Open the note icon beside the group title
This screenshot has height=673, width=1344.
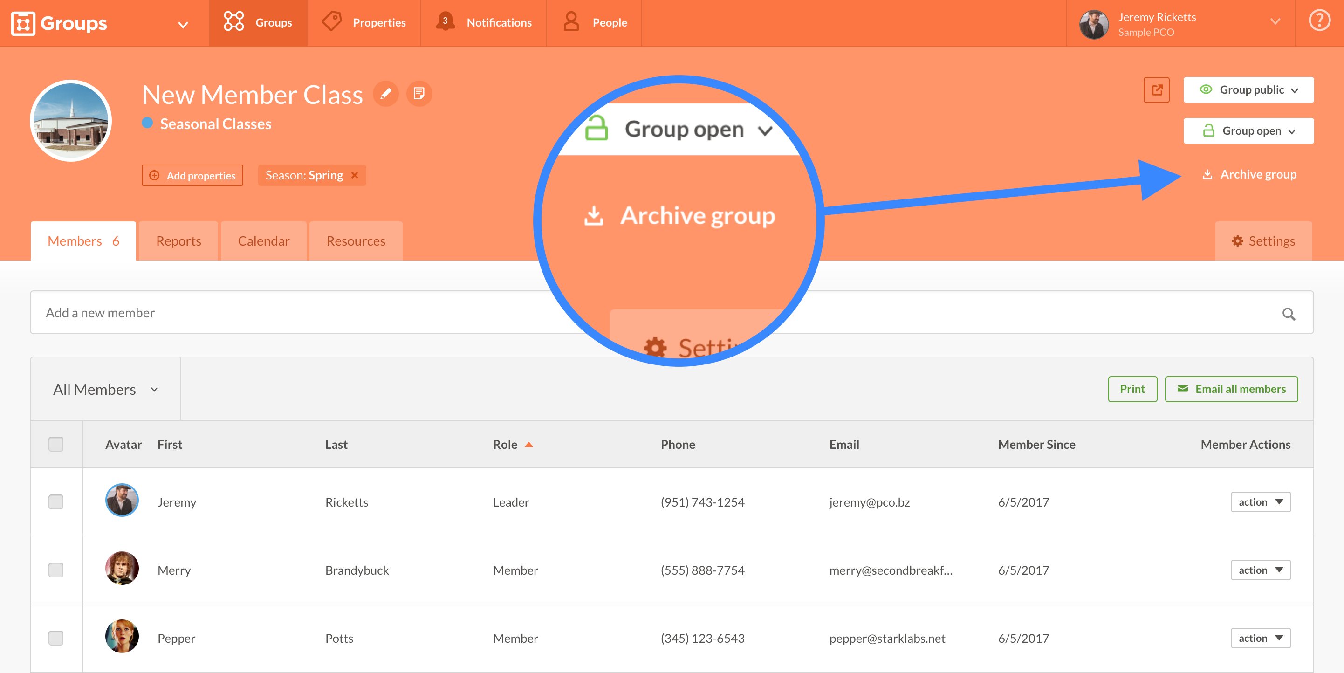pyautogui.click(x=419, y=94)
